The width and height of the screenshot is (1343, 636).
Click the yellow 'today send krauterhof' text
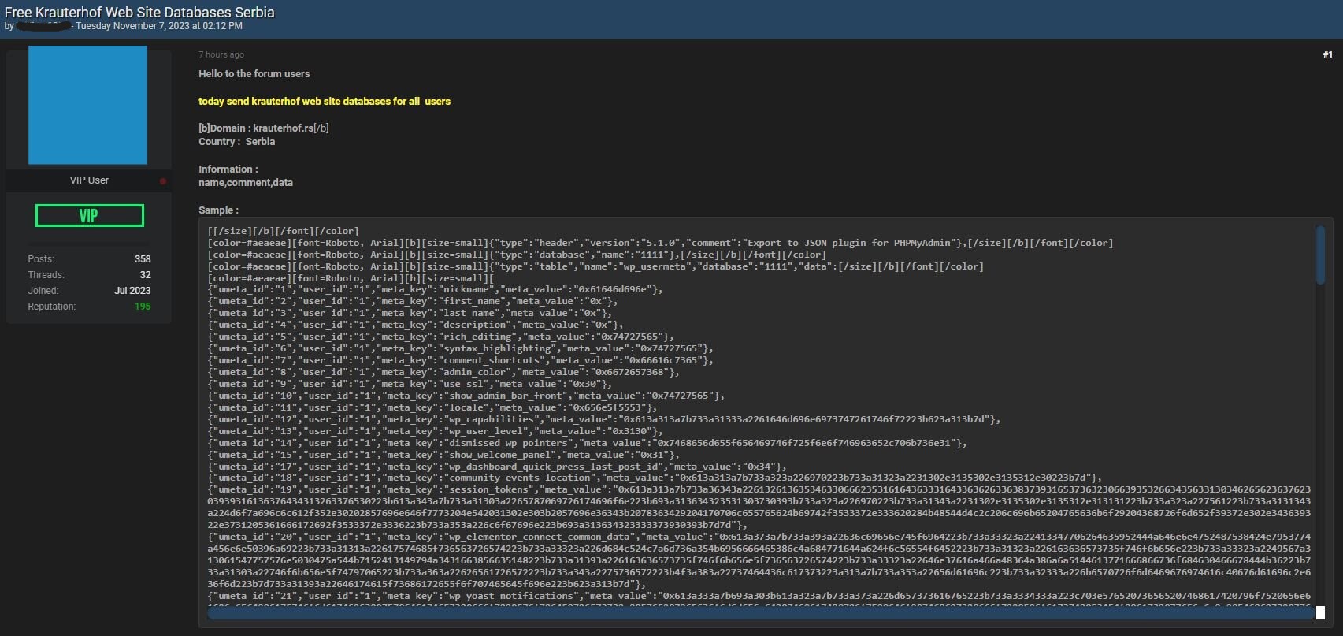pyautogui.click(x=325, y=102)
